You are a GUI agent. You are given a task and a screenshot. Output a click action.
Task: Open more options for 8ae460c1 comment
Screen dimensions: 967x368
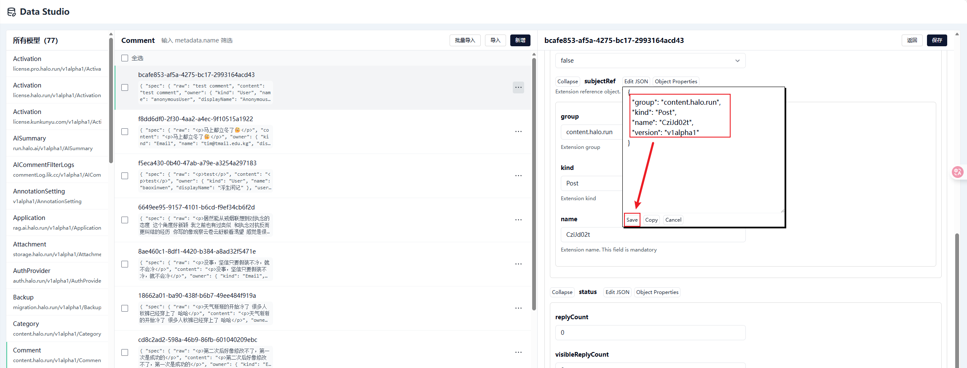(x=518, y=264)
